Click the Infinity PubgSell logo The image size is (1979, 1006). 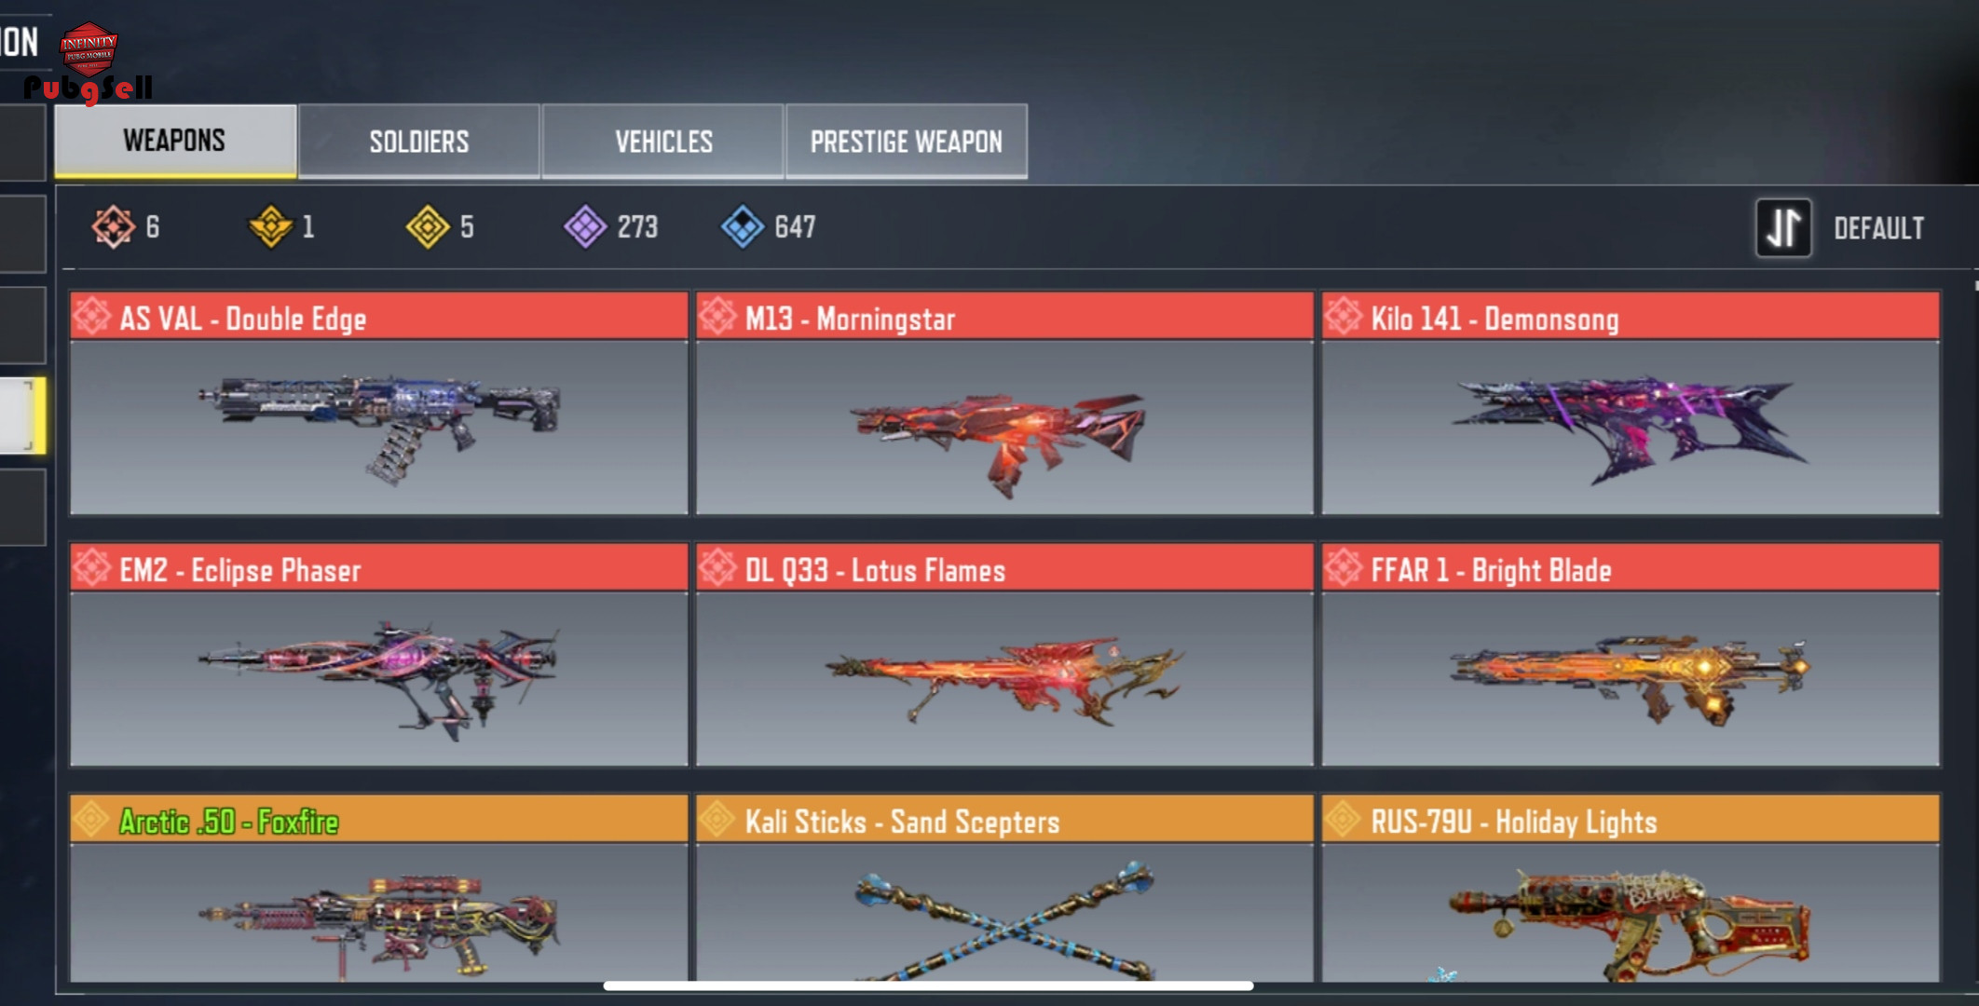click(x=89, y=61)
